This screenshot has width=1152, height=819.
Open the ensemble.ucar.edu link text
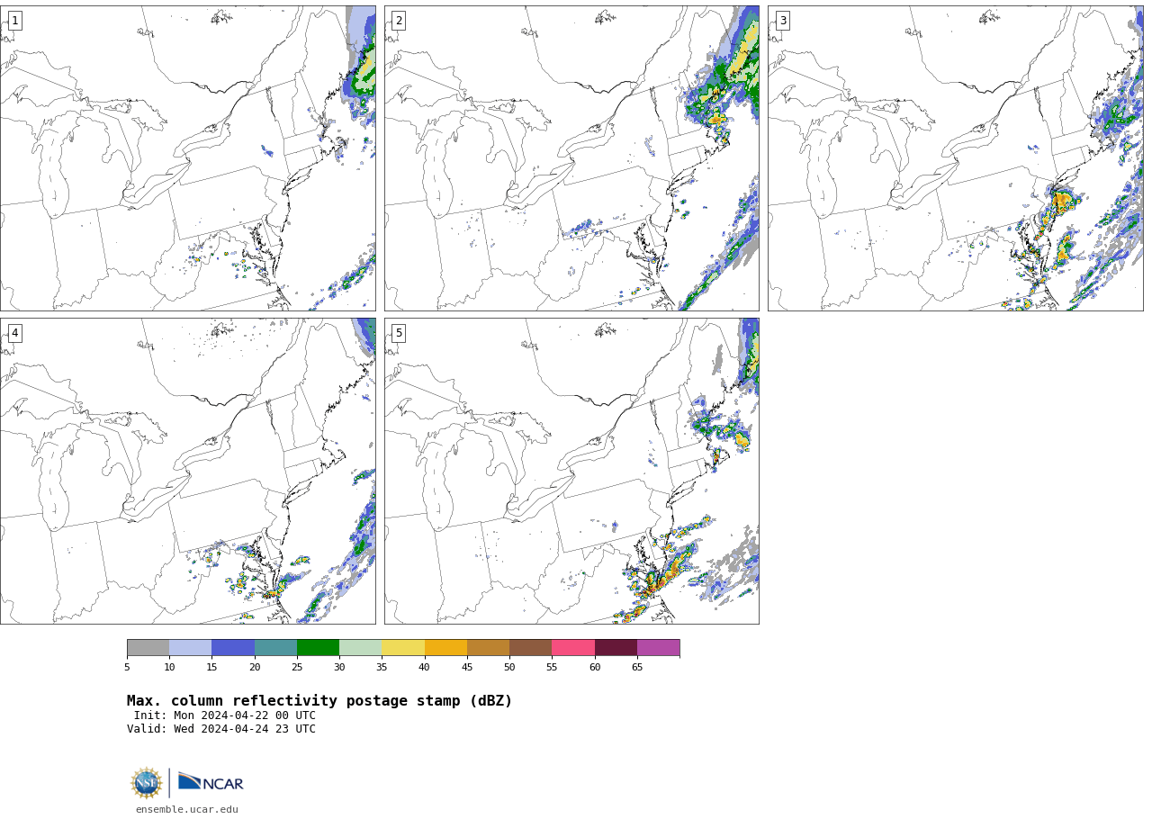[187, 810]
